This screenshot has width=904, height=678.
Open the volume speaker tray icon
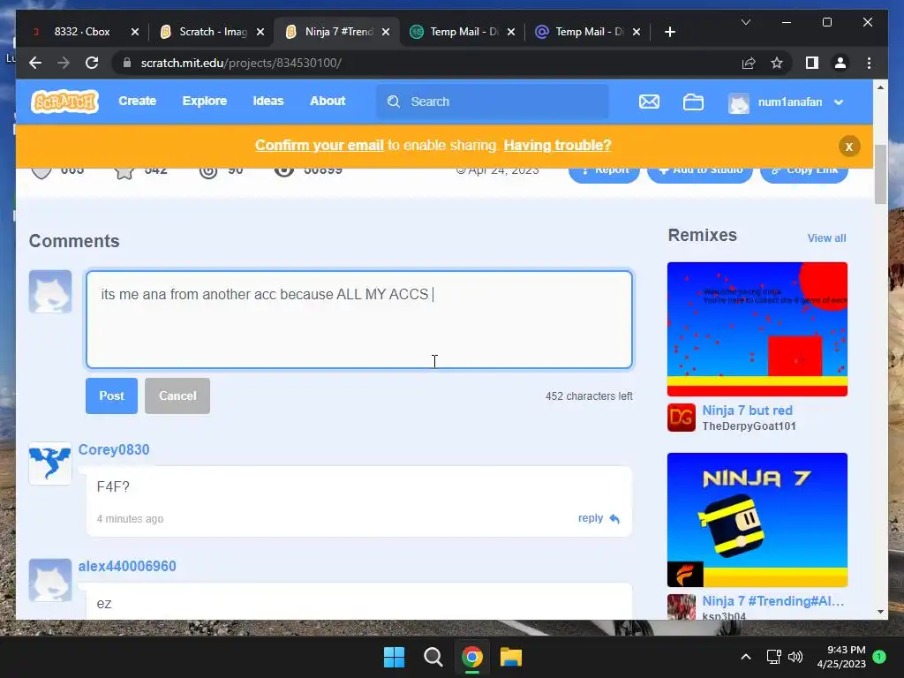pyautogui.click(x=795, y=657)
